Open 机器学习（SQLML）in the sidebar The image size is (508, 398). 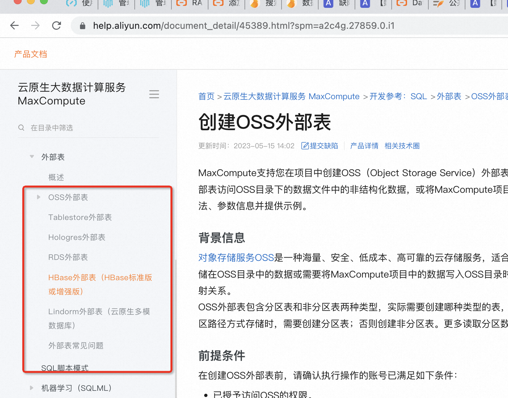coord(76,388)
